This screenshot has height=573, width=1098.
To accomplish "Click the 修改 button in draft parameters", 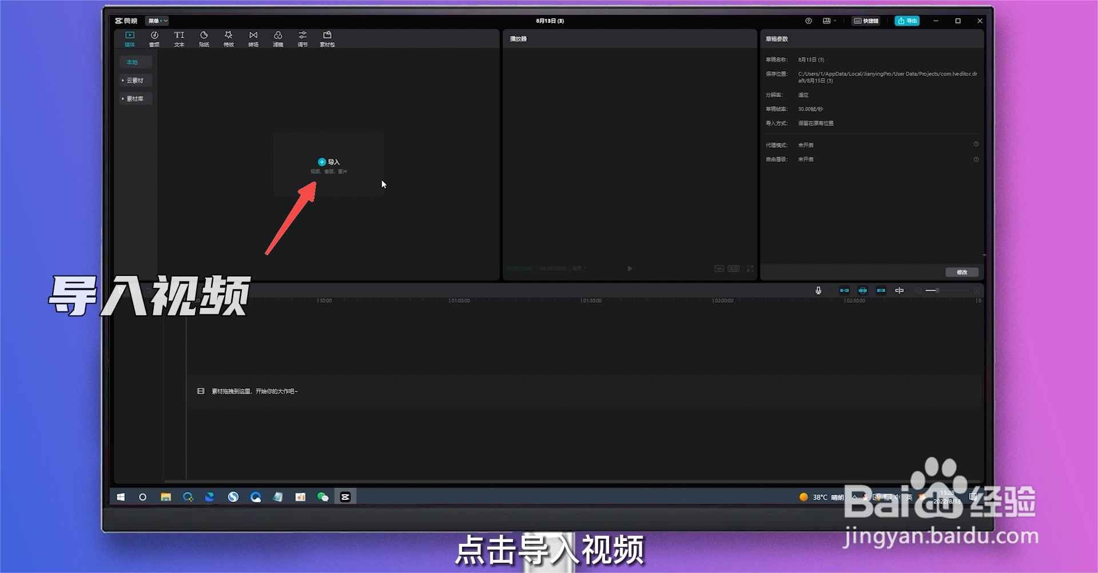I will point(962,273).
